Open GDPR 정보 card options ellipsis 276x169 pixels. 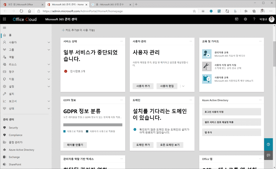pos(122,100)
